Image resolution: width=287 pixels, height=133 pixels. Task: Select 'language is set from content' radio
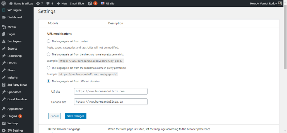pos(49,41)
